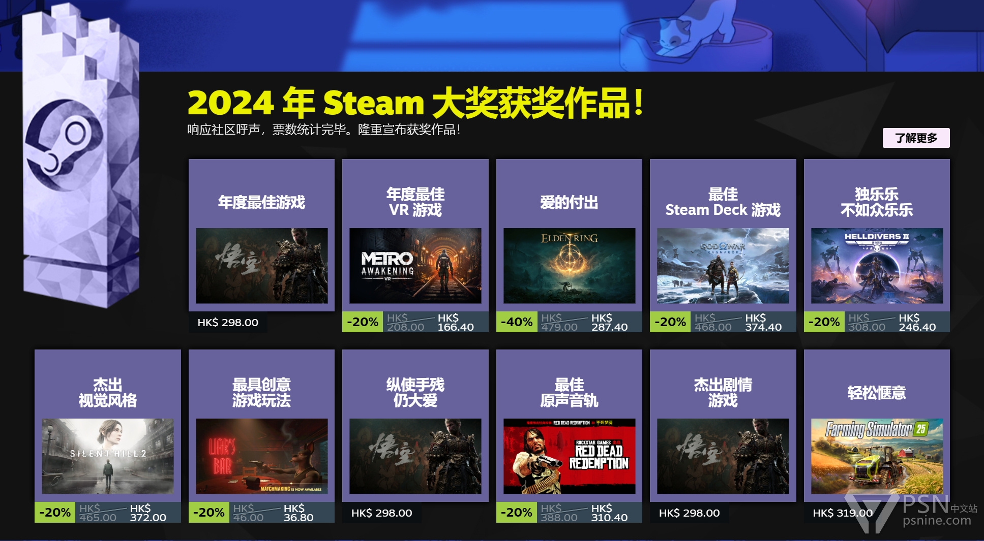
Task: Open the Metro Awakening VR game thumbnail
Action: [x=415, y=266]
